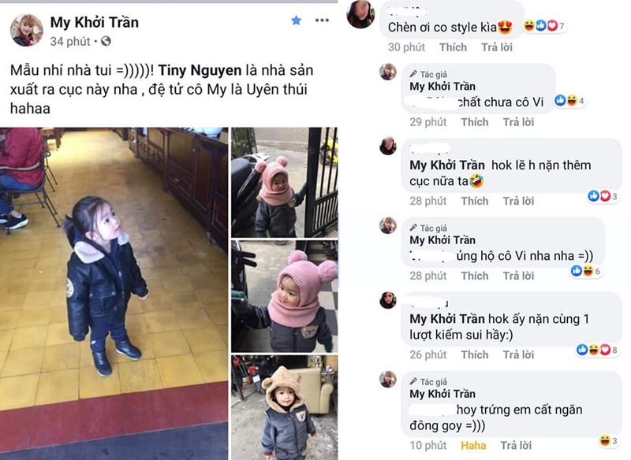Click reactions on 'kiếm sui hầy' comment
631x460 pixels.
[x=597, y=350]
